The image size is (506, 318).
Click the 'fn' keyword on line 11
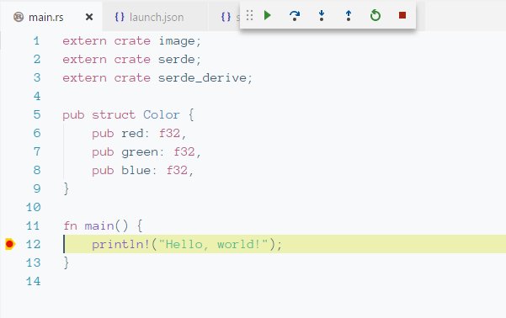(71, 225)
